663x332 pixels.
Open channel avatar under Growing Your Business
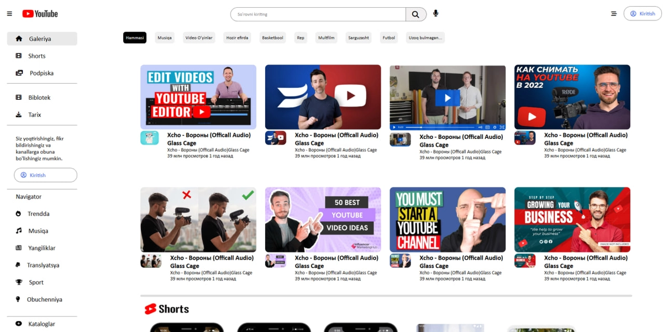click(x=524, y=261)
